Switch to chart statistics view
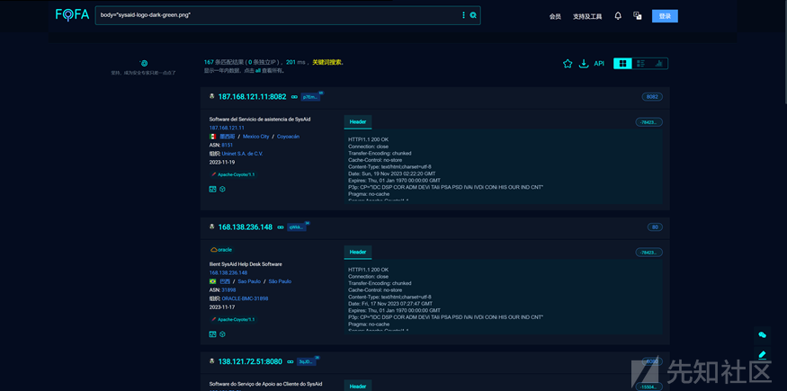This screenshot has width=787, height=391. pos(659,64)
